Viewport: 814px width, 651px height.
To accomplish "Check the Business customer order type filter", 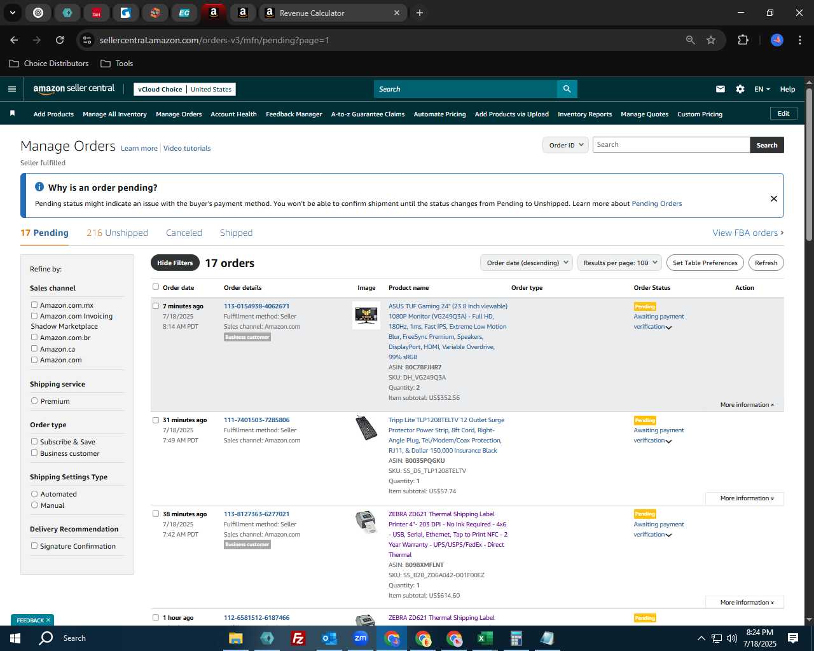I will coord(34,453).
